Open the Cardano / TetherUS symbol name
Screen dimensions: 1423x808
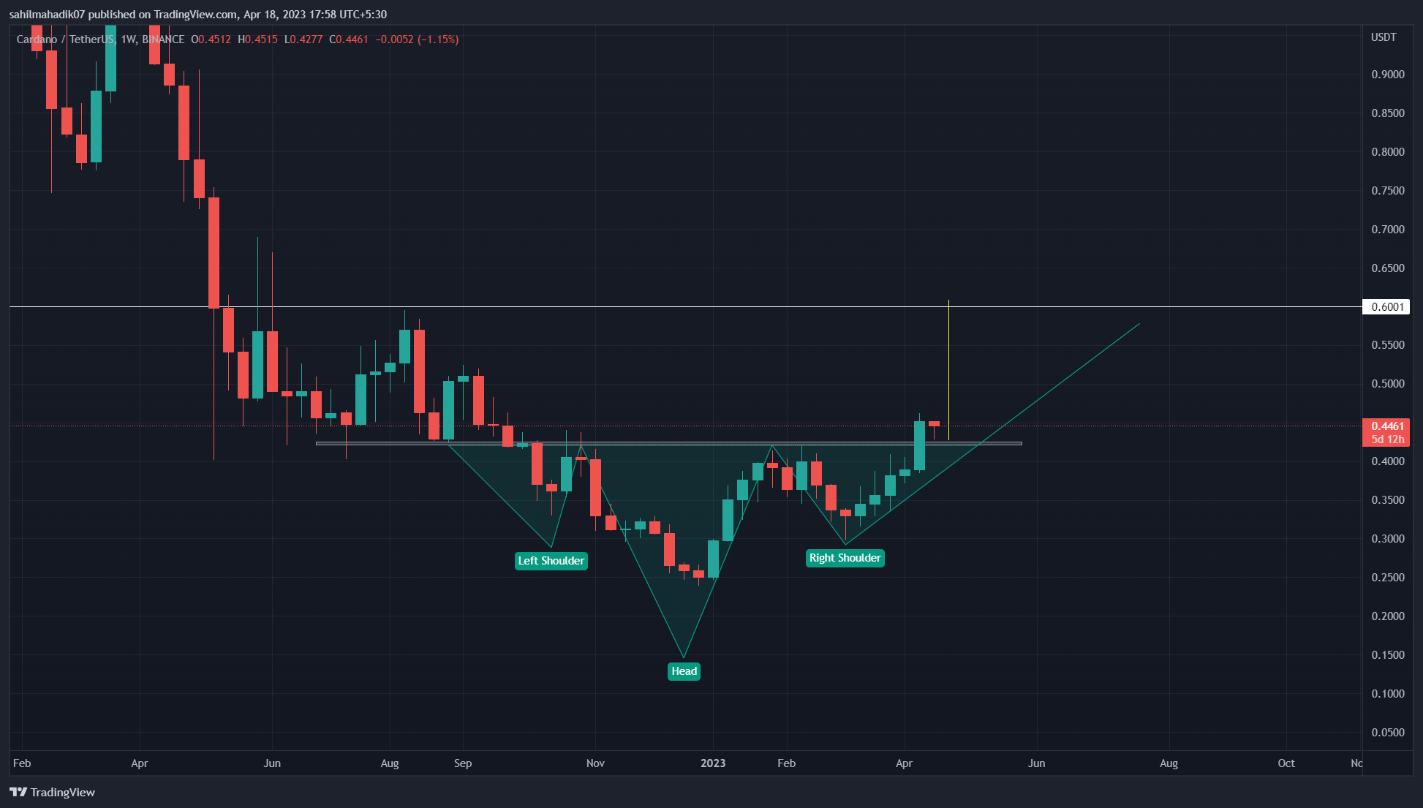tap(64, 39)
